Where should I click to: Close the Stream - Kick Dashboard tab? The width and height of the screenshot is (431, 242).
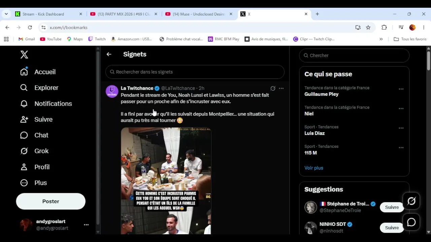coord(80,14)
